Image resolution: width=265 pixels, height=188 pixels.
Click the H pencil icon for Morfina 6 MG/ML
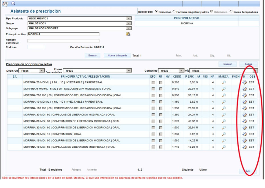[x=244, y=89]
